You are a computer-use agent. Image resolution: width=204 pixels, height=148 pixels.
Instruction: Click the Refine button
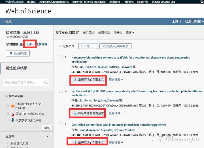coord(47,128)
